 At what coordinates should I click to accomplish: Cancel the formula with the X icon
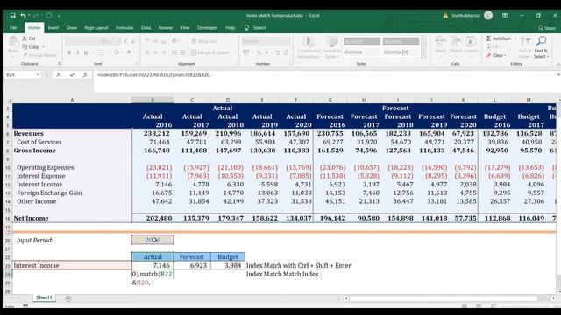coord(59,75)
